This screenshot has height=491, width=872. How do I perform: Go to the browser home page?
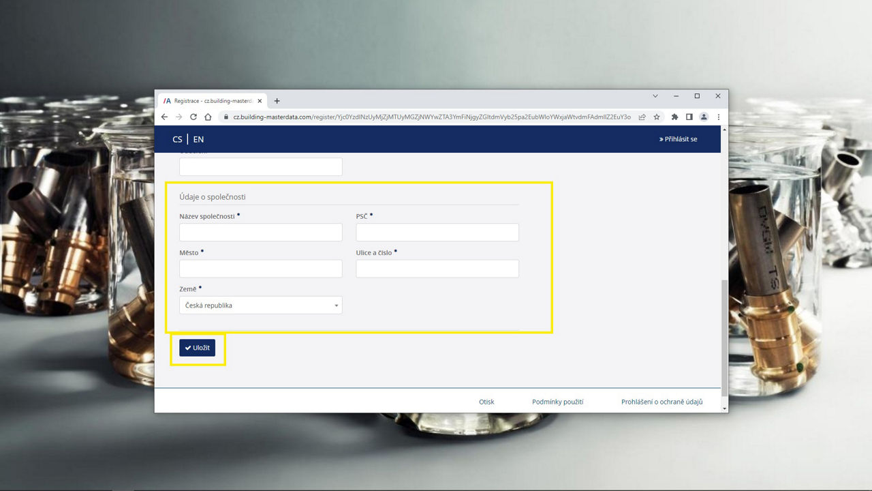(208, 117)
